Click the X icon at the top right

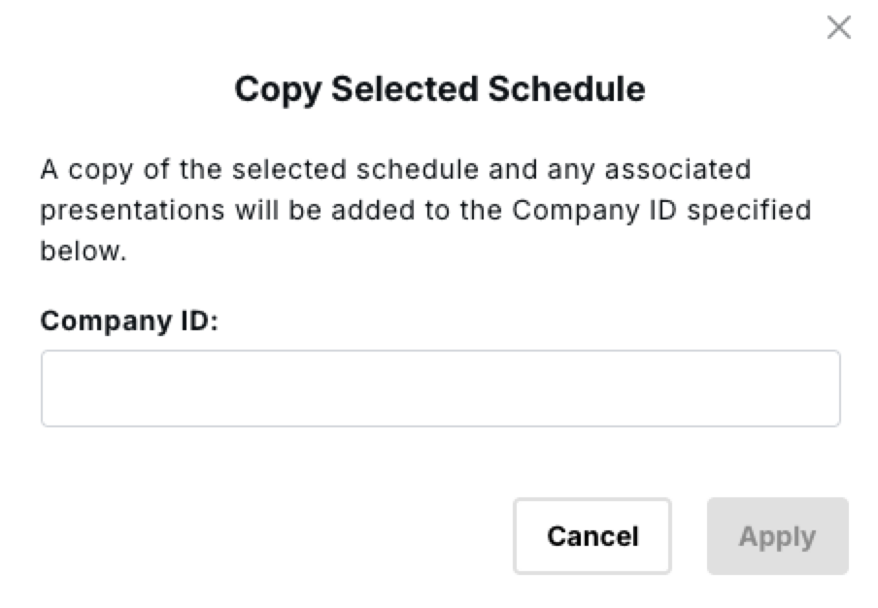pyautogui.click(x=838, y=27)
